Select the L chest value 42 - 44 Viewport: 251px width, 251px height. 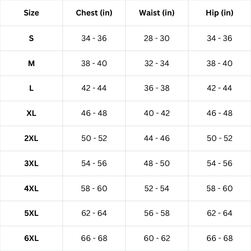94,88
